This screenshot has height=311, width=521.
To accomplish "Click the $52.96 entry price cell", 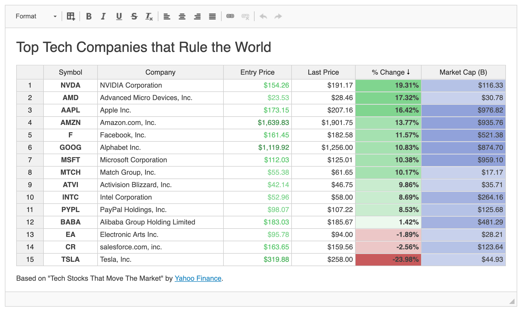I will coord(258,197).
